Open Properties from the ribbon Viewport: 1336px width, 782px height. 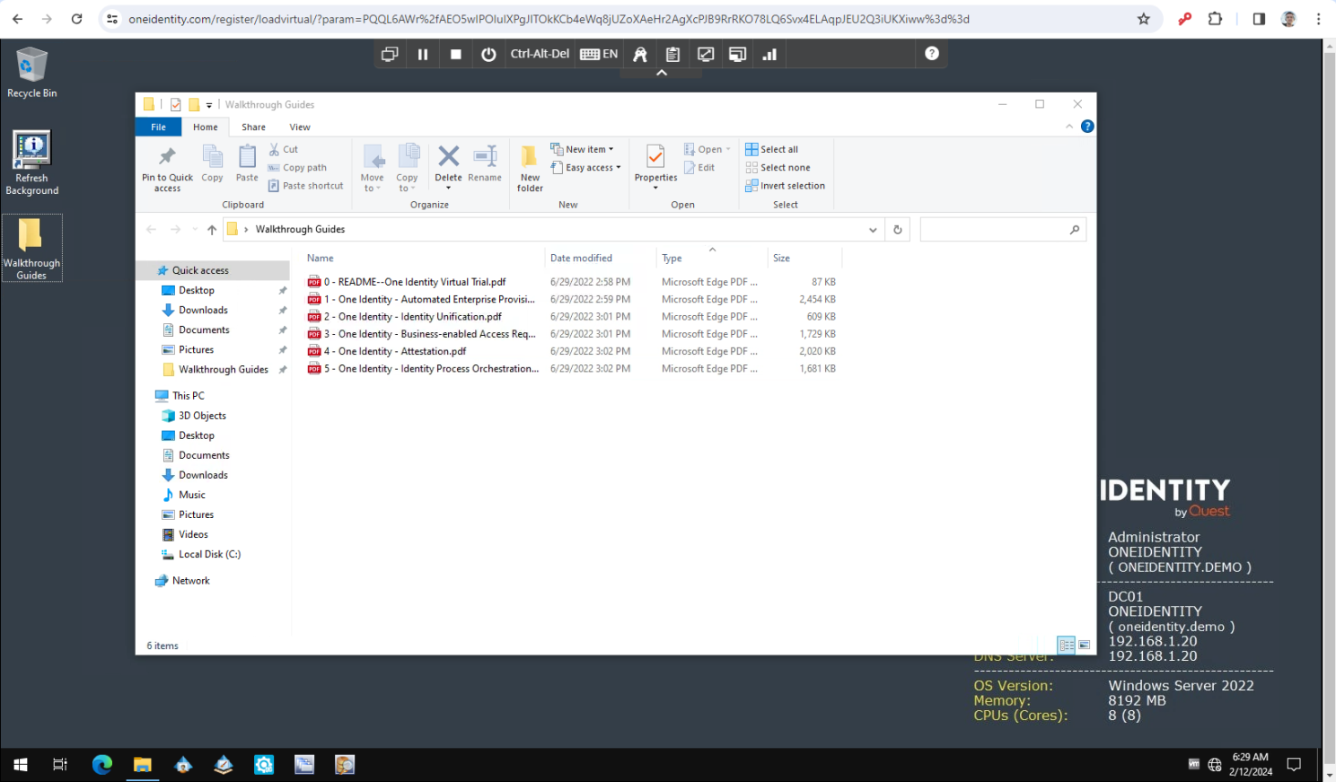click(655, 166)
